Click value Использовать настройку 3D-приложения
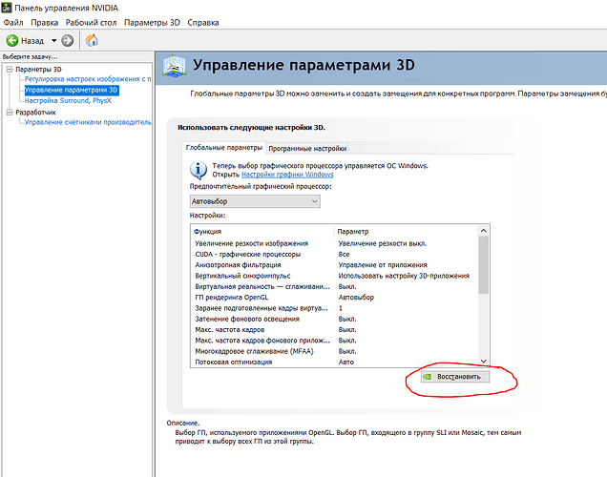 coord(404,276)
